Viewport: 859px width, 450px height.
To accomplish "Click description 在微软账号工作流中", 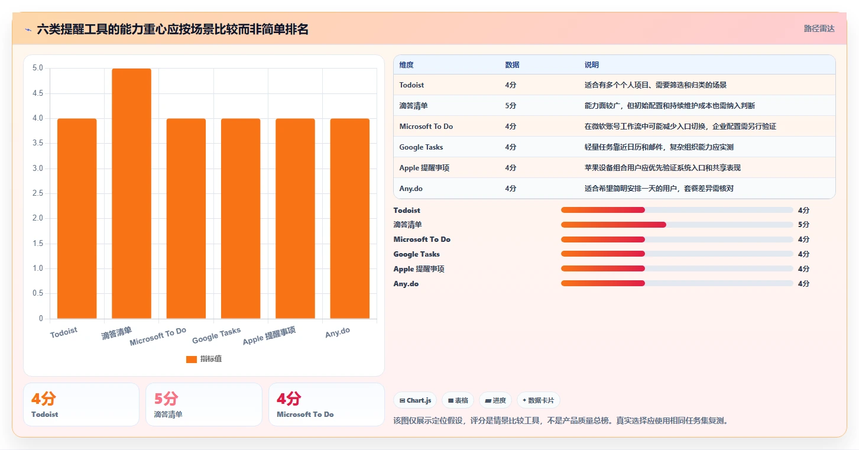I will click(680, 127).
